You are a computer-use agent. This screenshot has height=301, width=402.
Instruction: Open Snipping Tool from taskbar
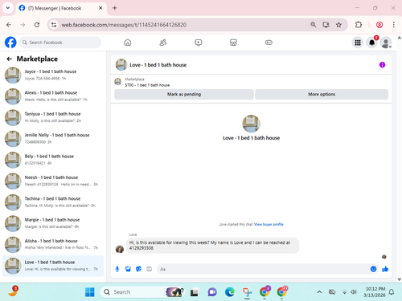tap(247, 292)
